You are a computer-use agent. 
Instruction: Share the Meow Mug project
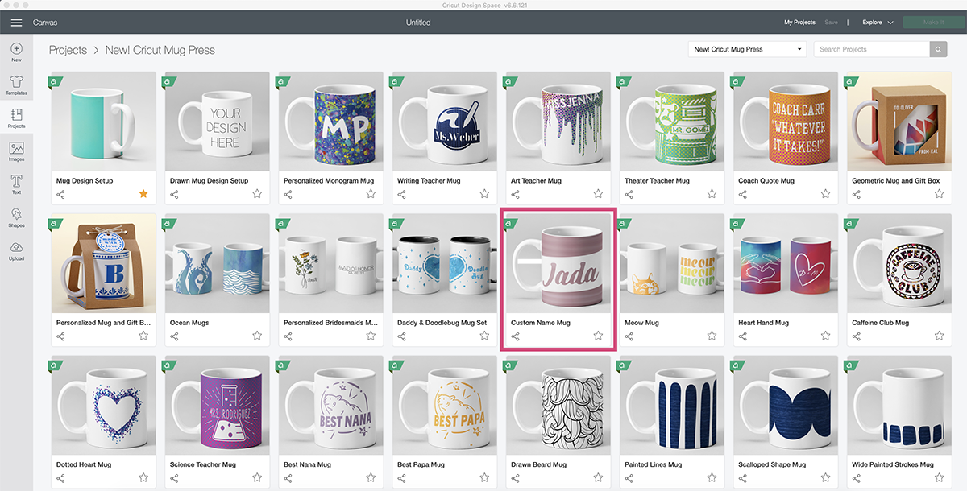629,336
